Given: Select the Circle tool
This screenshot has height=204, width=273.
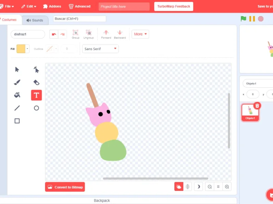Looking at the screenshot, I should (x=37, y=108).
